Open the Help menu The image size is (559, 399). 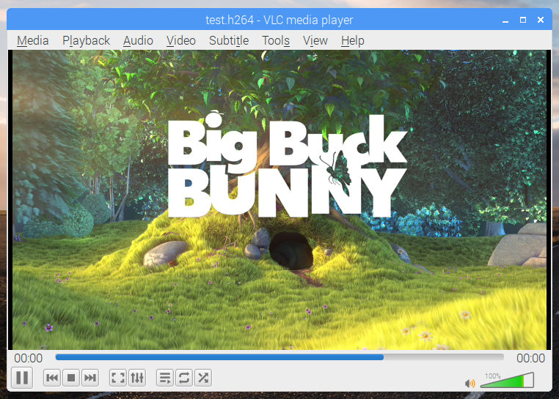pos(352,40)
